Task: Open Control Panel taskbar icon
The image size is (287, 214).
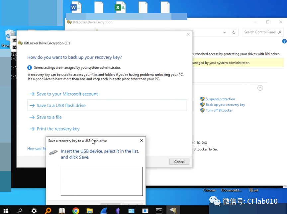Action: [x=131, y=211]
